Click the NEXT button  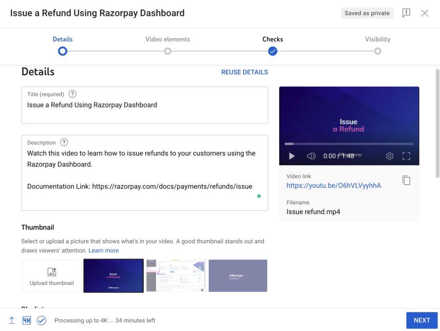pos(422,320)
